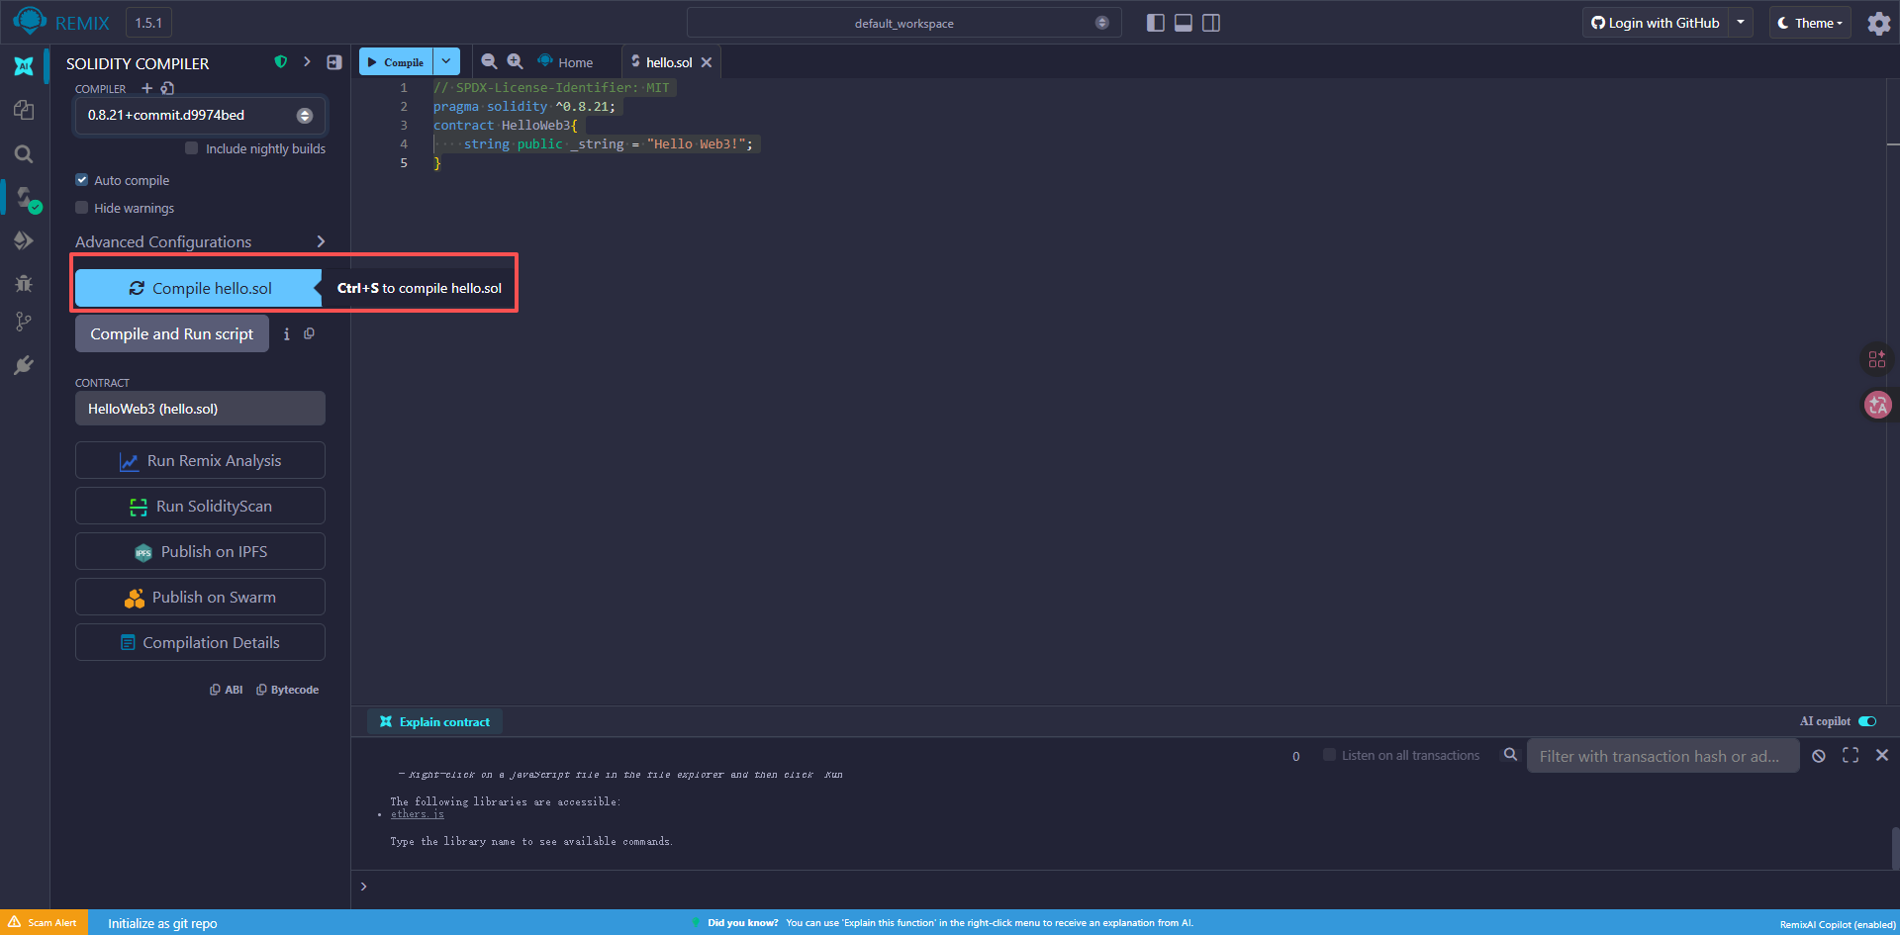Open the default_workspace selector
The width and height of the screenshot is (1900, 935).
[x=903, y=23]
